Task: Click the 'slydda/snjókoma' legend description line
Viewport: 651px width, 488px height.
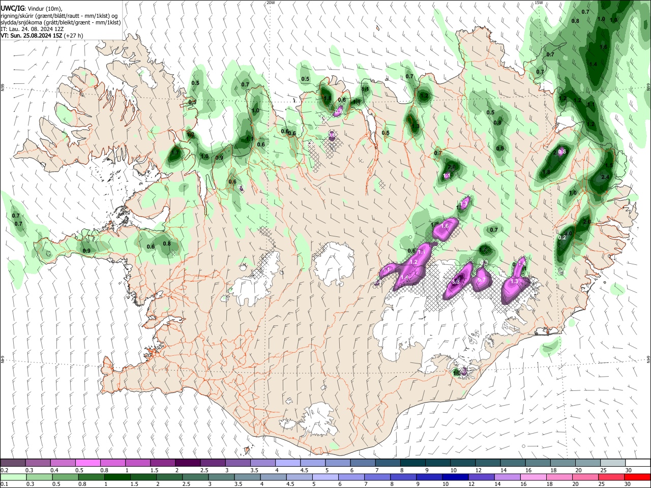Action: coord(60,22)
